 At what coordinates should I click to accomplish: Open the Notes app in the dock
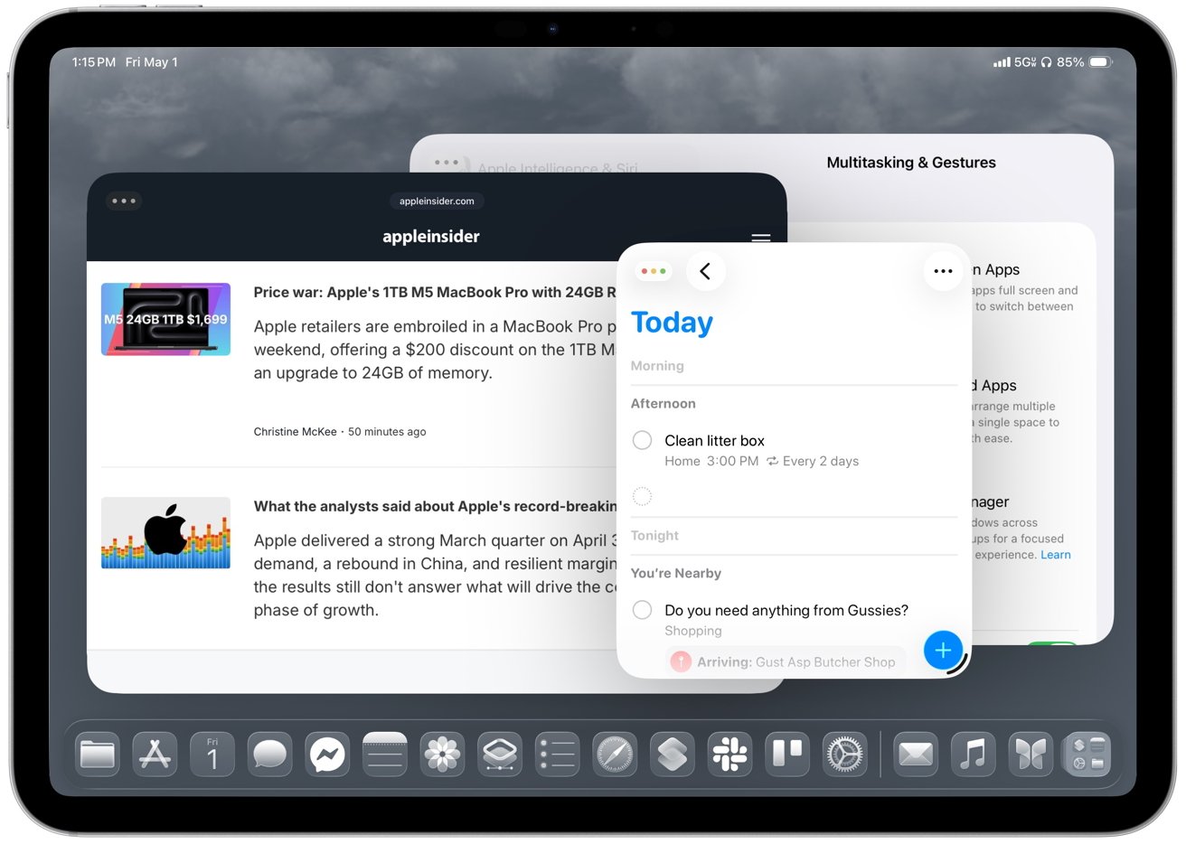(385, 754)
